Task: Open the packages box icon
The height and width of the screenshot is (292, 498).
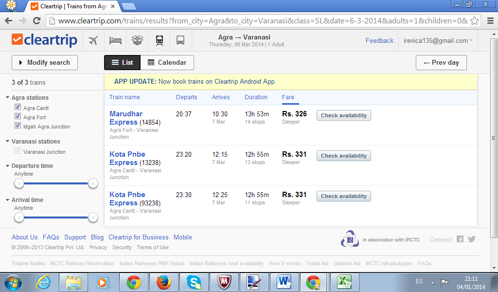Action: [x=137, y=40]
